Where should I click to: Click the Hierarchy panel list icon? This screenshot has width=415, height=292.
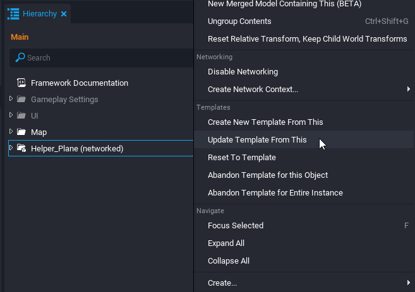[13, 13]
